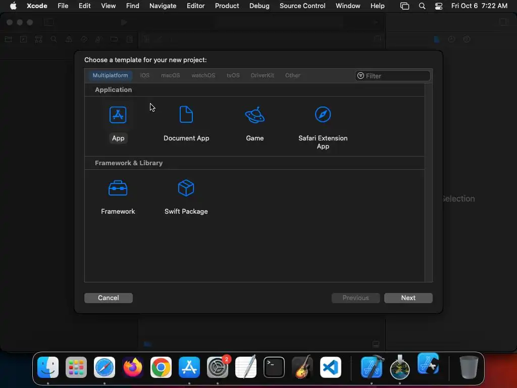This screenshot has width=517, height=388.
Task: Open the Window menu
Action: click(348, 6)
